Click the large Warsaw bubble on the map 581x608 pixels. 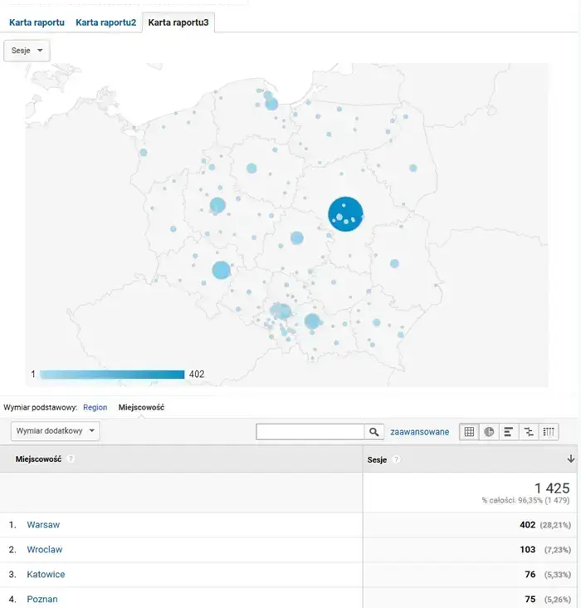[x=345, y=213]
